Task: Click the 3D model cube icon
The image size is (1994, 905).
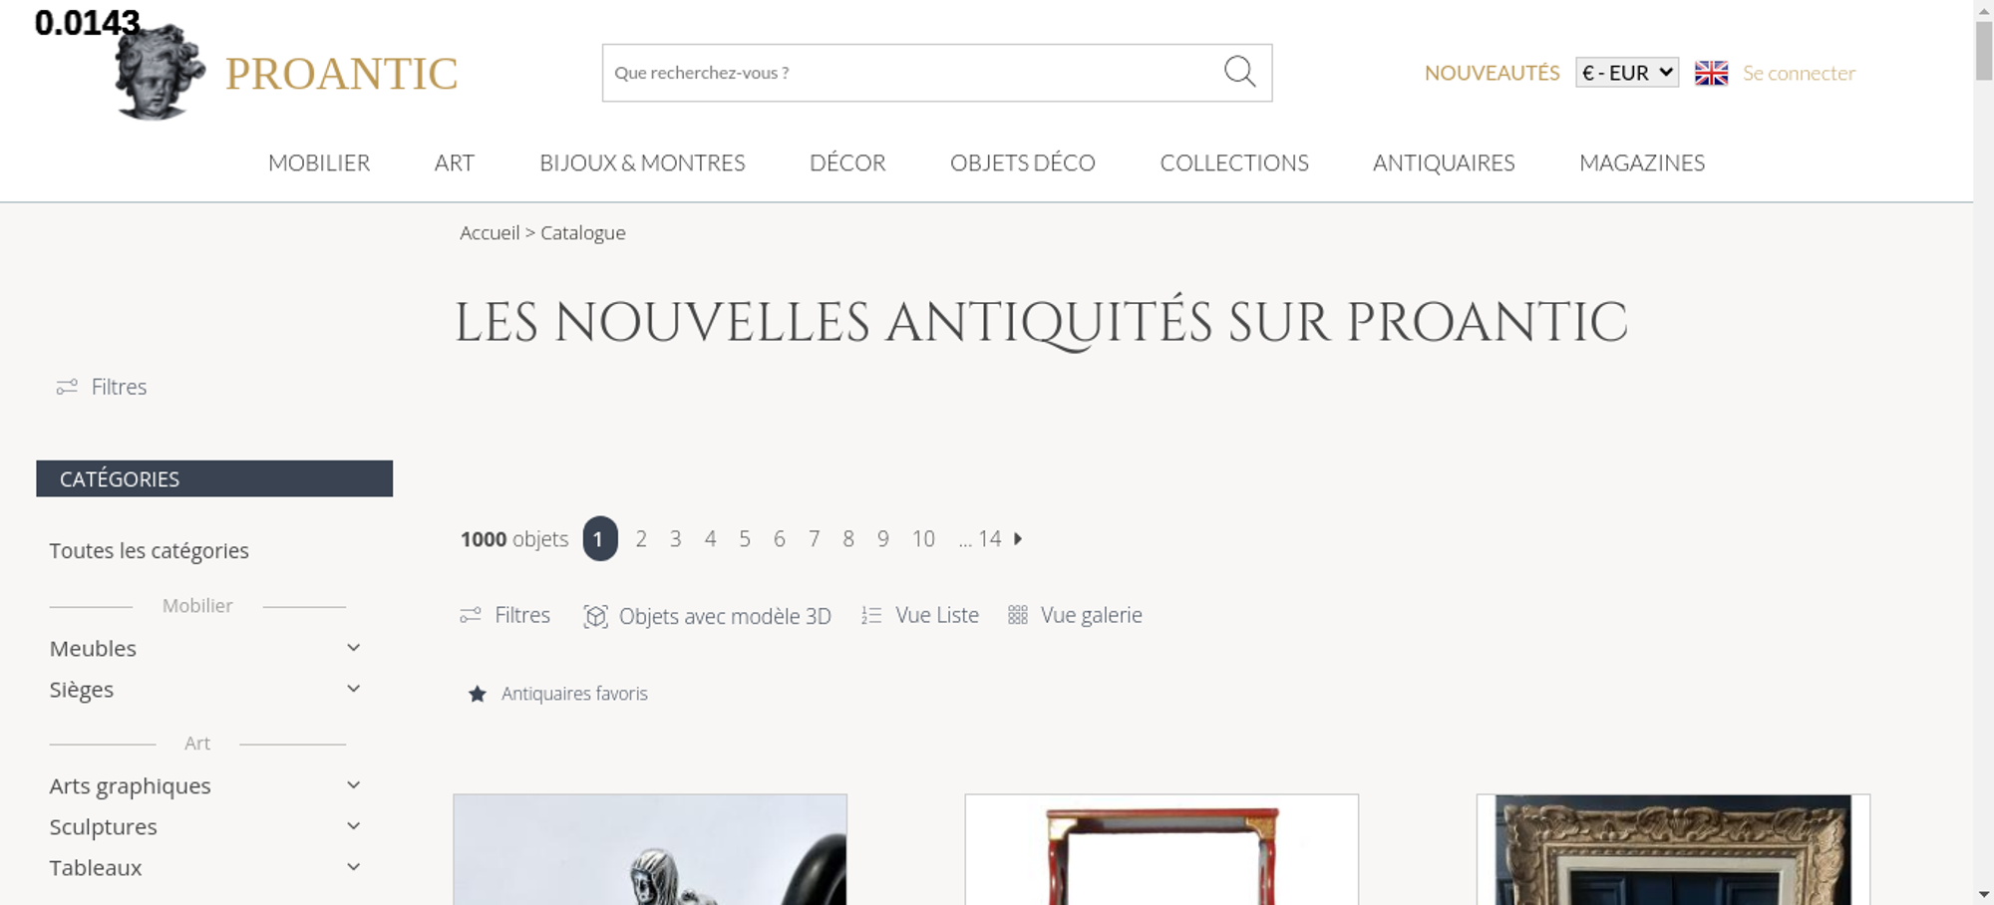Action: tap(595, 616)
